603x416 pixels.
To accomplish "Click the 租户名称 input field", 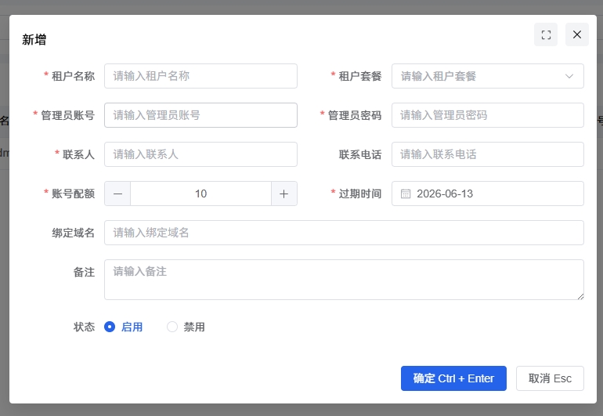I will pos(200,76).
